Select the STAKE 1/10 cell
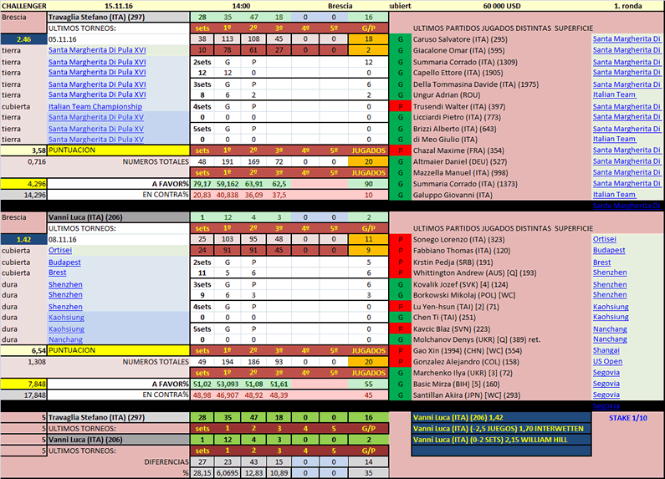This screenshot has width=665, height=479. (x=627, y=417)
